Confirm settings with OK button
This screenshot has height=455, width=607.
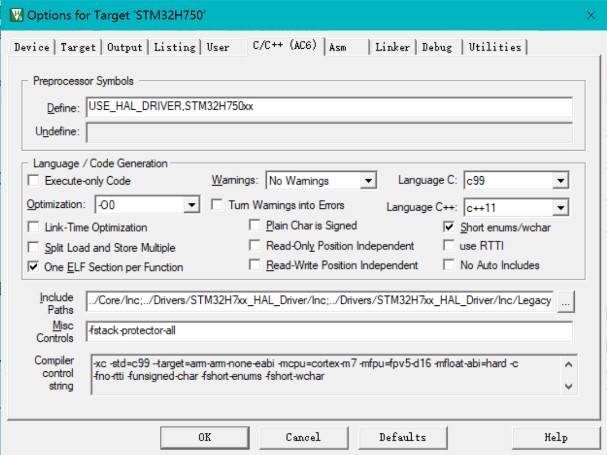pyautogui.click(x=205, y=438)
